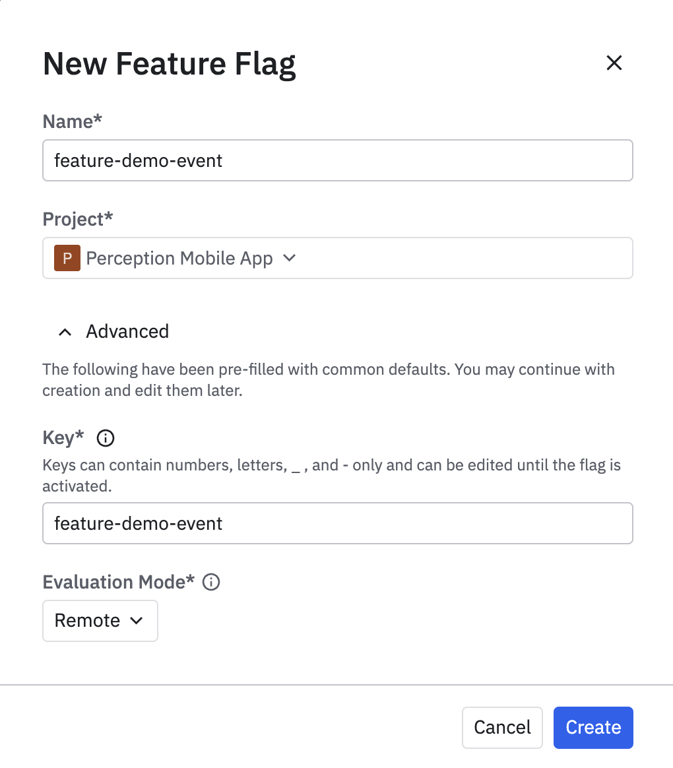Select the New Feature Flag title
This screenshot has width=673, height=768.
pyautogui.click(x=169, y=63)
